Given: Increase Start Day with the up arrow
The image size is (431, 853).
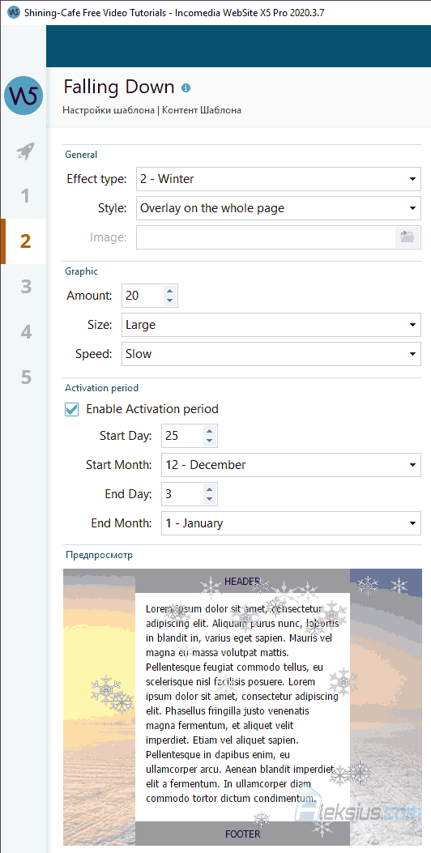Looking at the screenshot, I should click(x=210, y=432).
